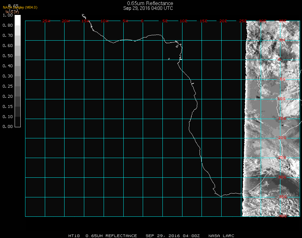Click the 15E longitude label
Viewport: 302px width, 238px height.
[x=204, y=21]
